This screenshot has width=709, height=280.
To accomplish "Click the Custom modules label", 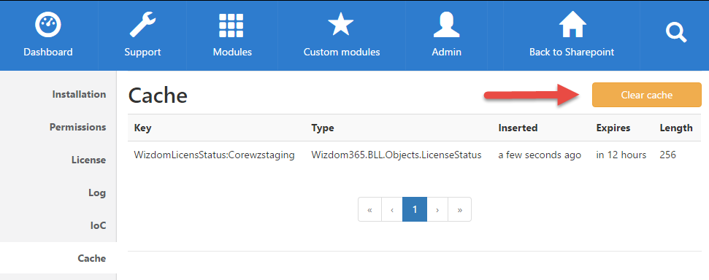I will (x=342, y=52).
